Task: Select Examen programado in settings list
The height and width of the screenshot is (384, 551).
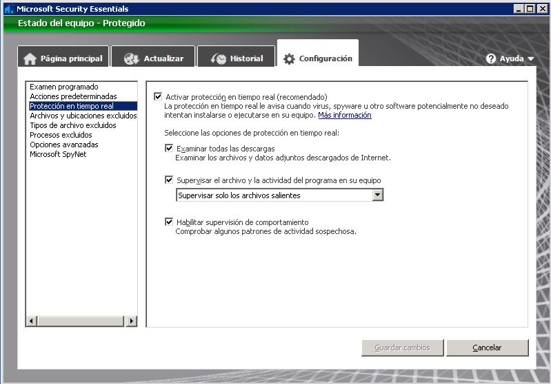Action: point(64,87)
